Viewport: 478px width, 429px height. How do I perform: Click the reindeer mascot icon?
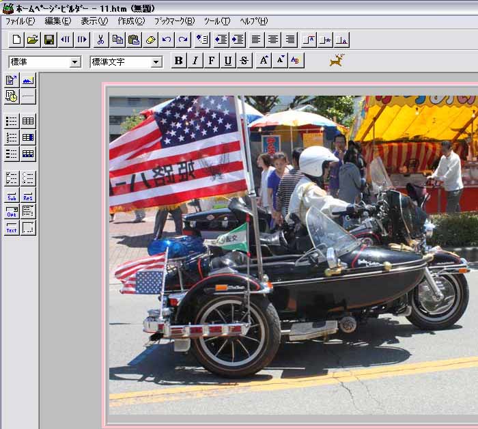pyautogui.click(x=337, y=61)
